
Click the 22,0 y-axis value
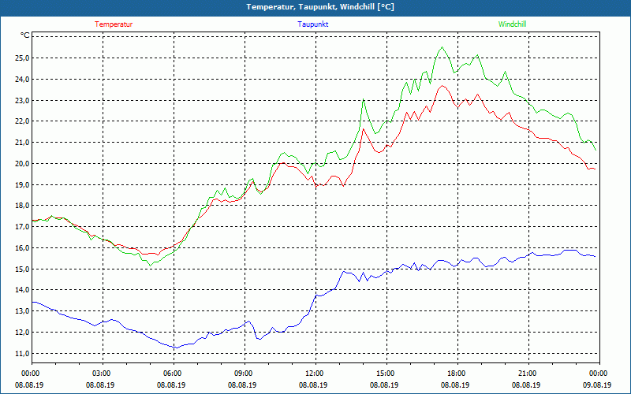pos(22,121)
